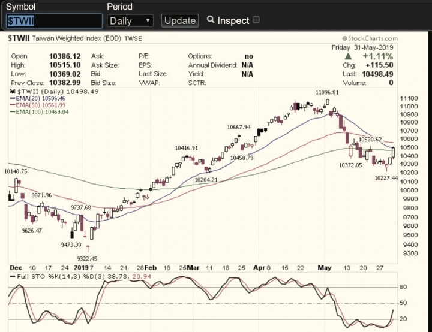Click the price label 10520.62
This screenshot has width=432, height=332.
370,140
